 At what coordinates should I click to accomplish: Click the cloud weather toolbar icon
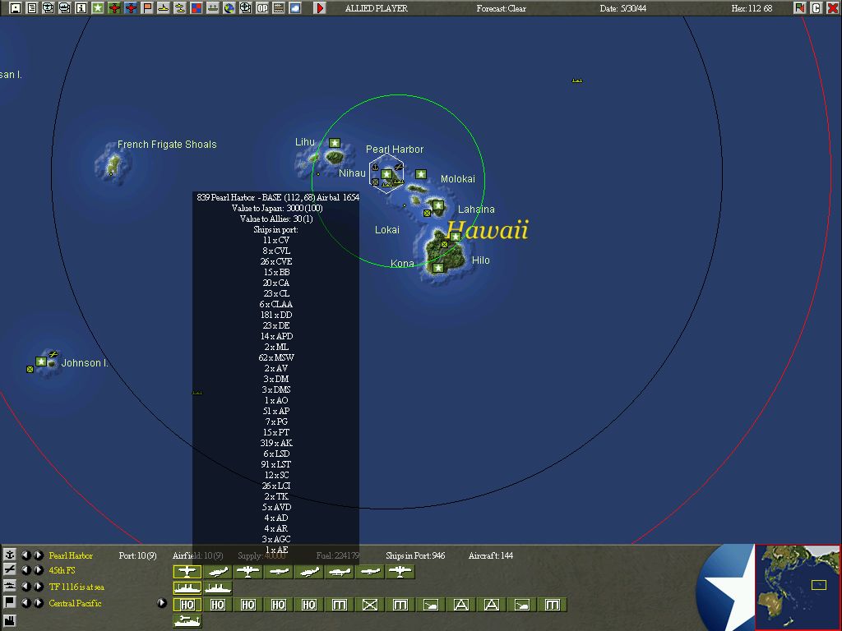pos(295,8)
